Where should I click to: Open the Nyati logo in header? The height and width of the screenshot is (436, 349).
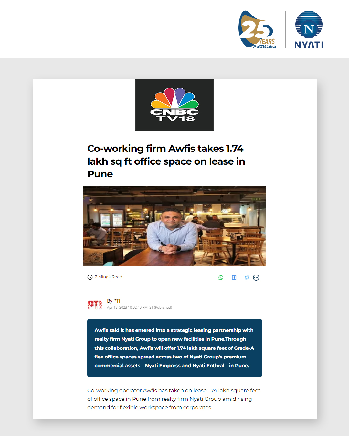pos(309,29)
